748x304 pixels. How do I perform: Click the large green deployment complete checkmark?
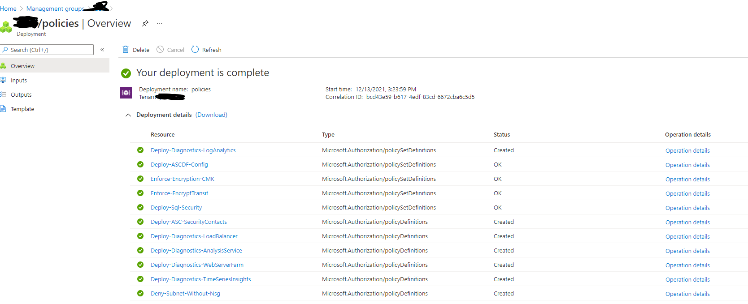tap(126, 73)
